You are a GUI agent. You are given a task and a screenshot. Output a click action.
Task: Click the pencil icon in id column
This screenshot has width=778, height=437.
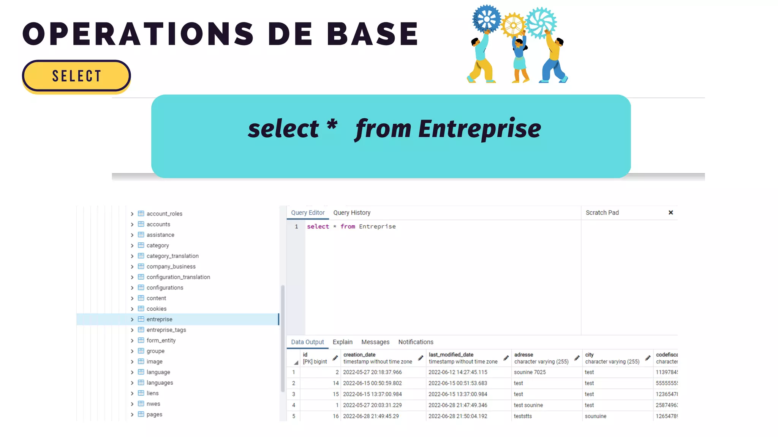[x=335, y=358]
